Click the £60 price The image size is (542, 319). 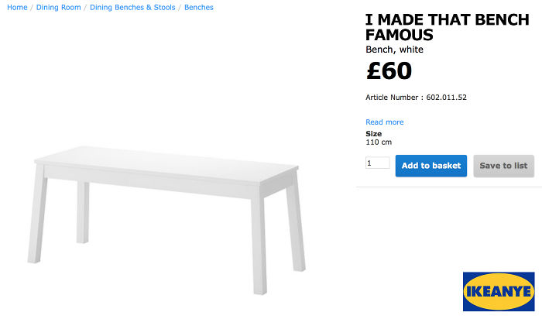[389, 72]
